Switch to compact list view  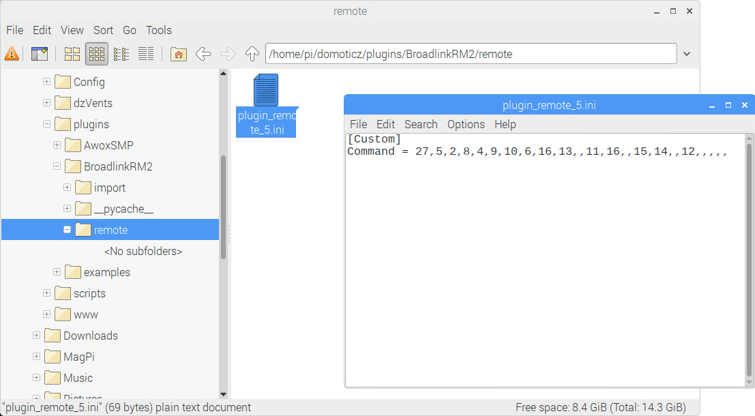click(121, 54)
